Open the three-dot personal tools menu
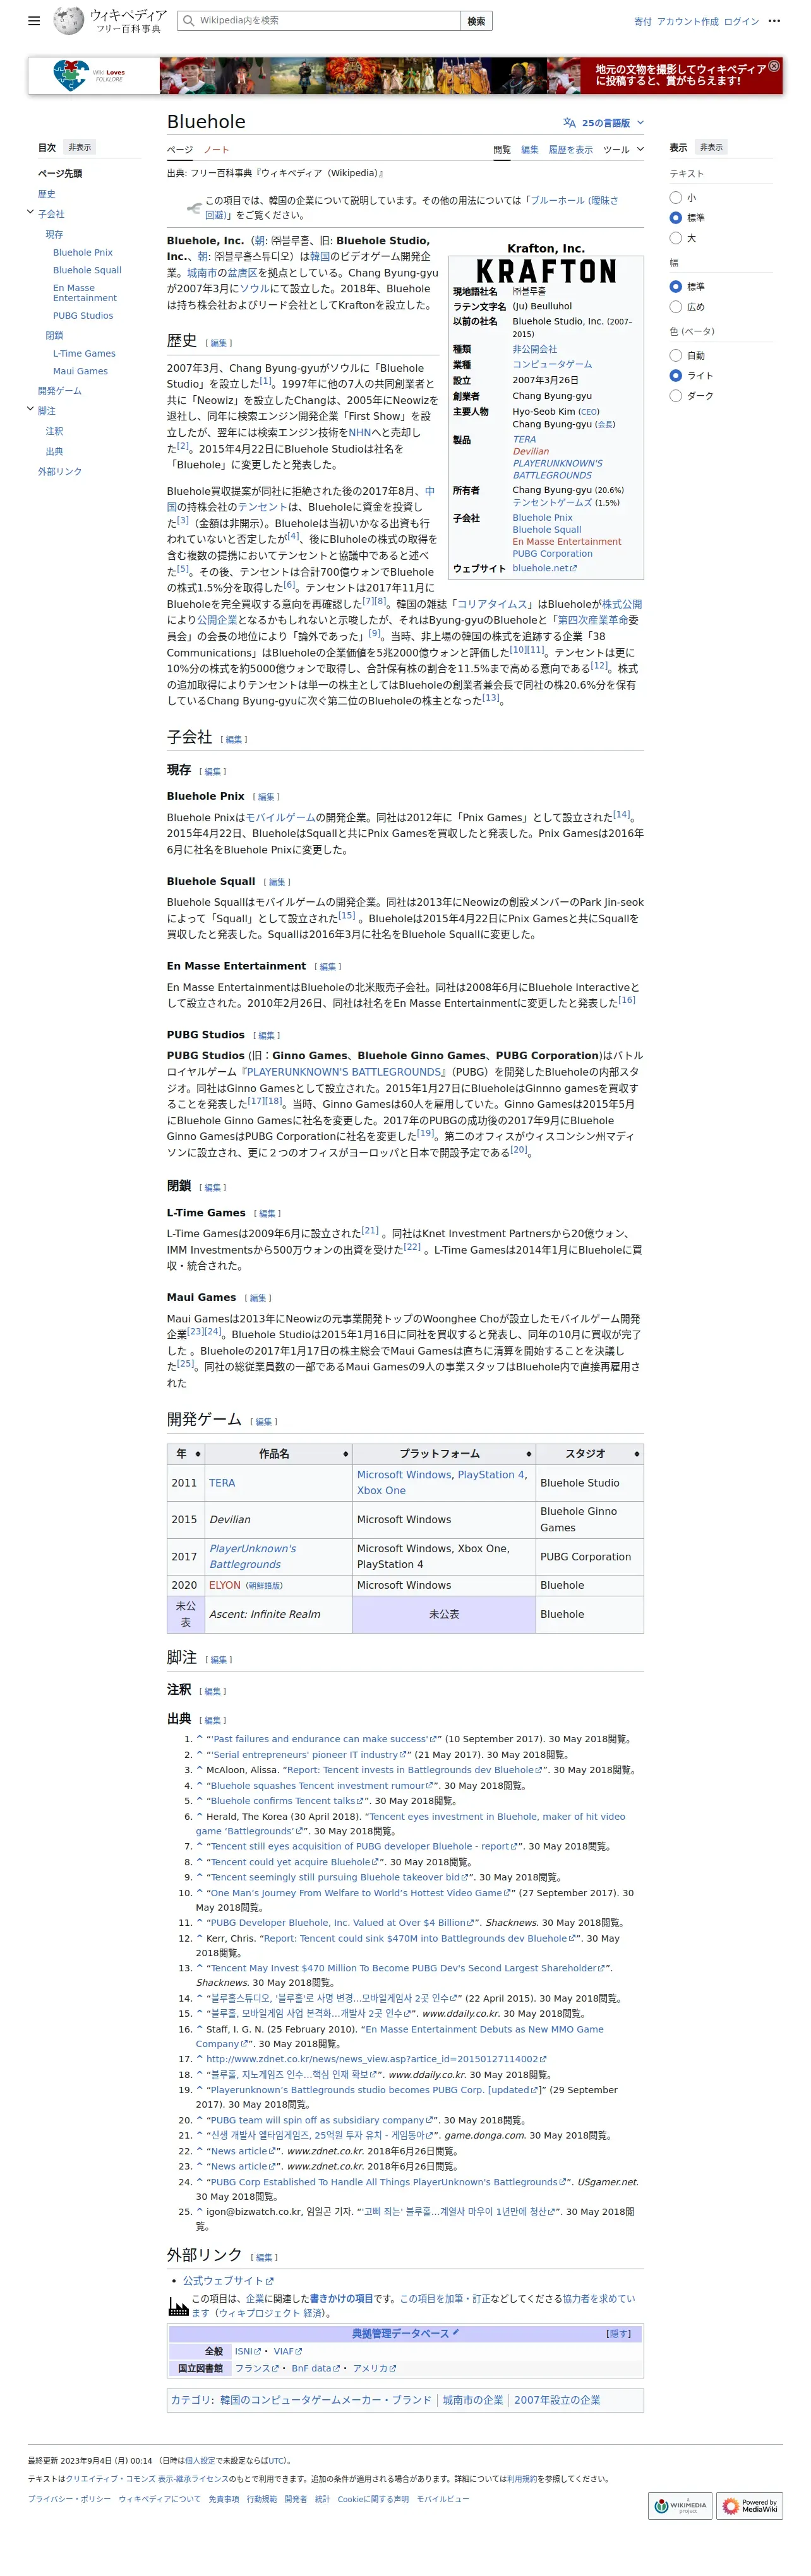Image resolution: width=811 pixels, height=2576 pixels. (x=774, y=21)
